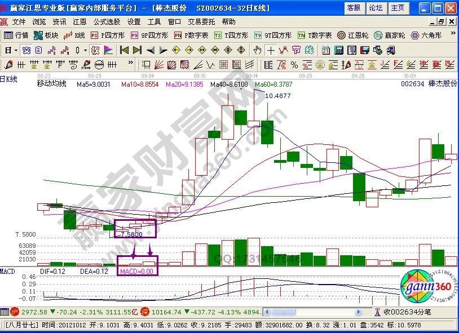
Task: Open the 江恩 Gann menu
Action: click(x=80, y=22)
